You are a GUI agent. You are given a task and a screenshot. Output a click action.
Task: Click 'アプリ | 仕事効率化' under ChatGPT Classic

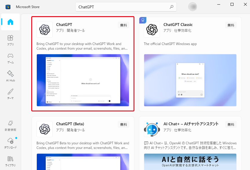point(177,31)
